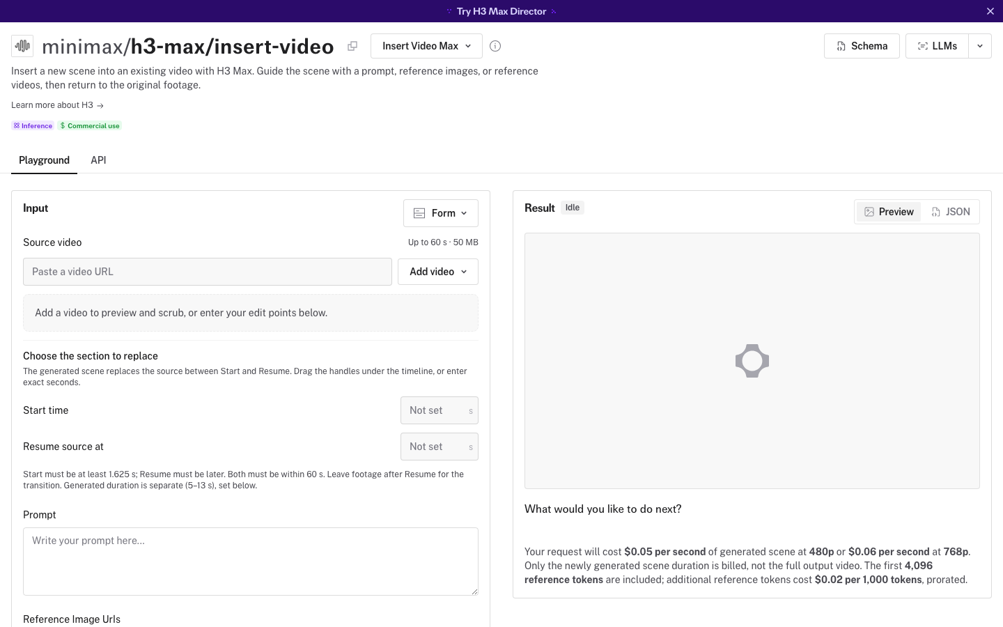Click the Idle status badge
Viewport: 1003px width, 627px height.
click(x=573, y=208)
